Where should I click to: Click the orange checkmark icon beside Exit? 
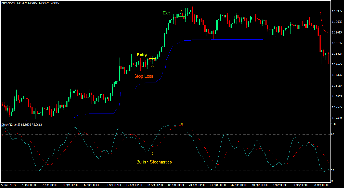182,11
